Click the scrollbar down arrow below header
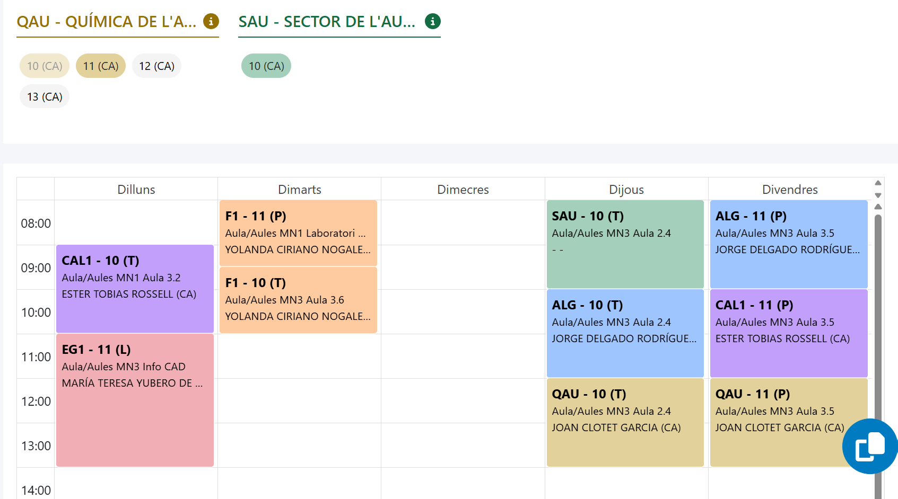 [878, 195]
